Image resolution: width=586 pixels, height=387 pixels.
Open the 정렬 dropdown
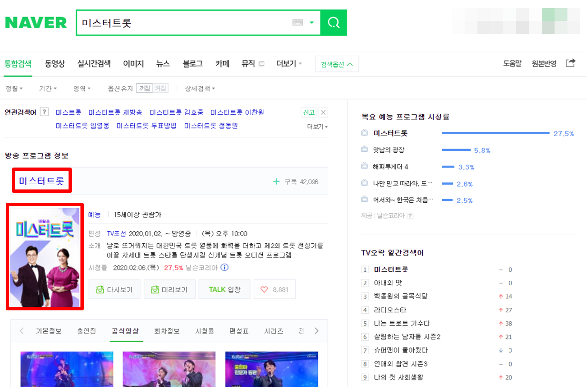(14, 89)
